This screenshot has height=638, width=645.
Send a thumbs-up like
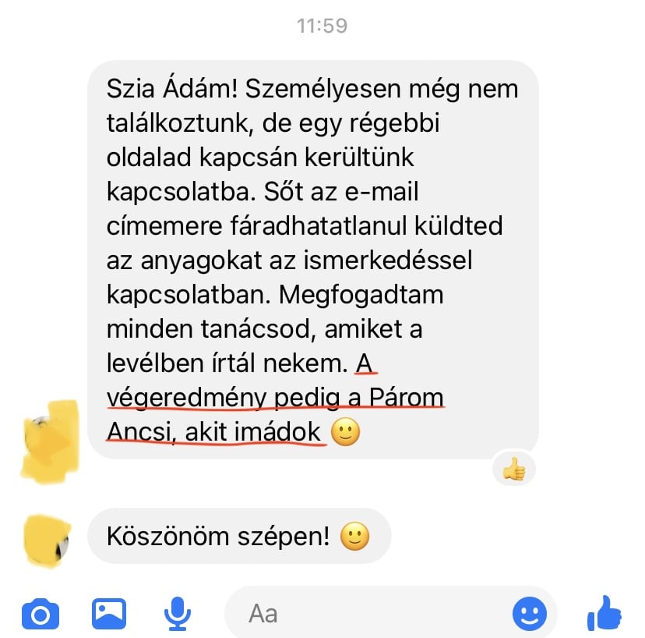(x=604, y=613)
